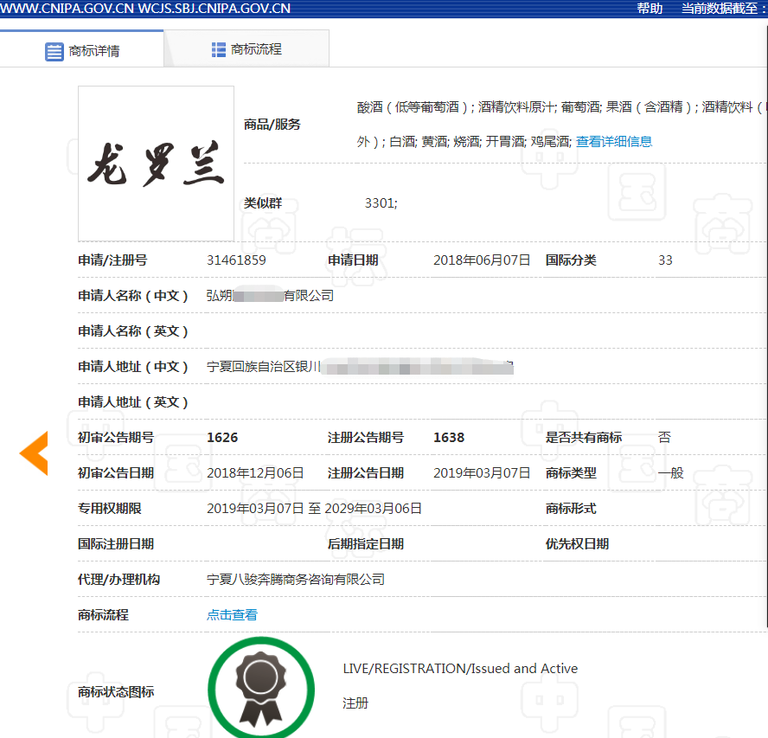Open the 帮助 help link
Screen dimensions: 768x738
pyautogui.click(x=650, y=9)
